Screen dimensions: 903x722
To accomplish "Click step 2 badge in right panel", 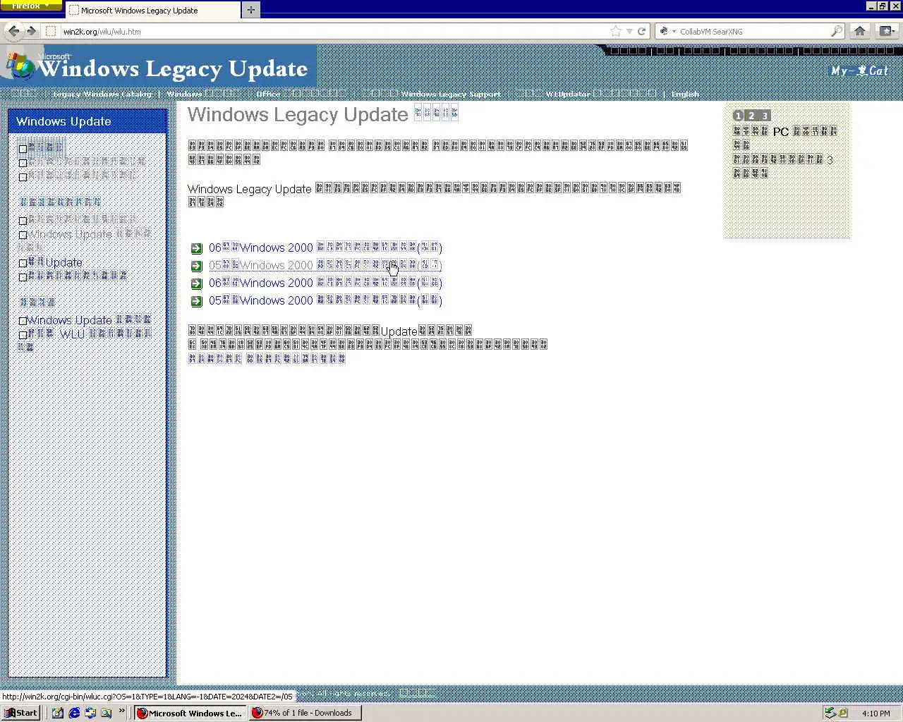I will pyautogui.click(x=751, y=116).
